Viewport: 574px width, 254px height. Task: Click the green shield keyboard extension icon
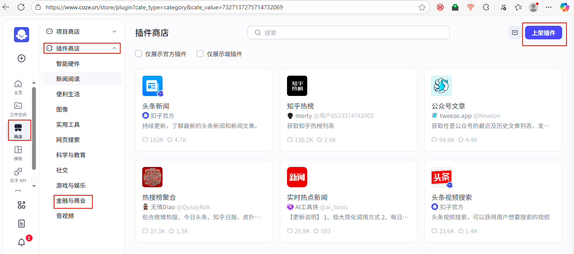(x=455, y=7)
